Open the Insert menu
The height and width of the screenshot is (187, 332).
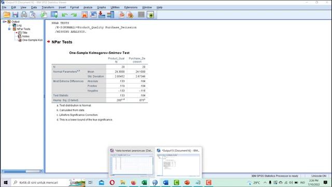tap(62, 7)
